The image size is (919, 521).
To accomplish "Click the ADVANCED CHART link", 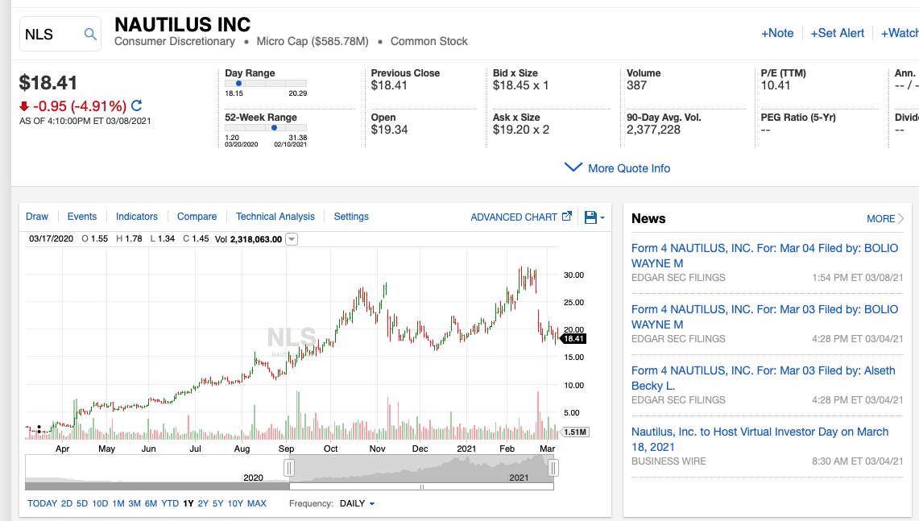I will click(514, 217).
